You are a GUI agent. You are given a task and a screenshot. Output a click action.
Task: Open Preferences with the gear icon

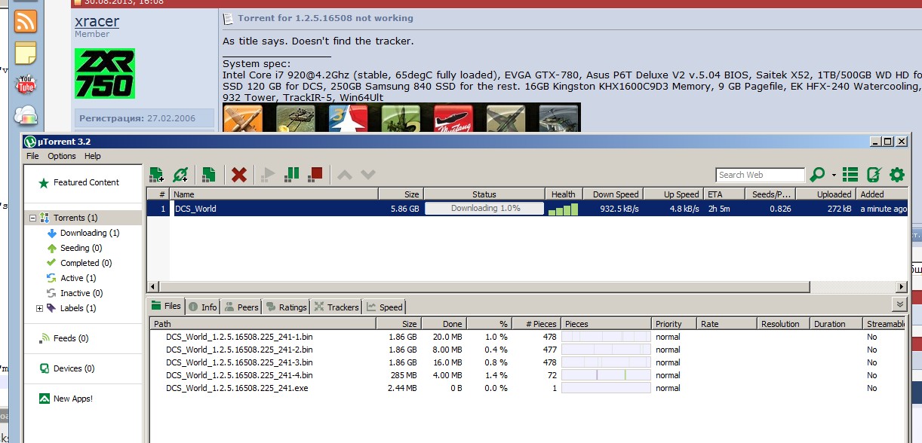point(896,175)
